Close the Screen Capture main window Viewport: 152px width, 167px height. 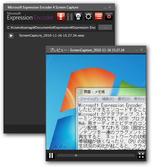point(110,7)
